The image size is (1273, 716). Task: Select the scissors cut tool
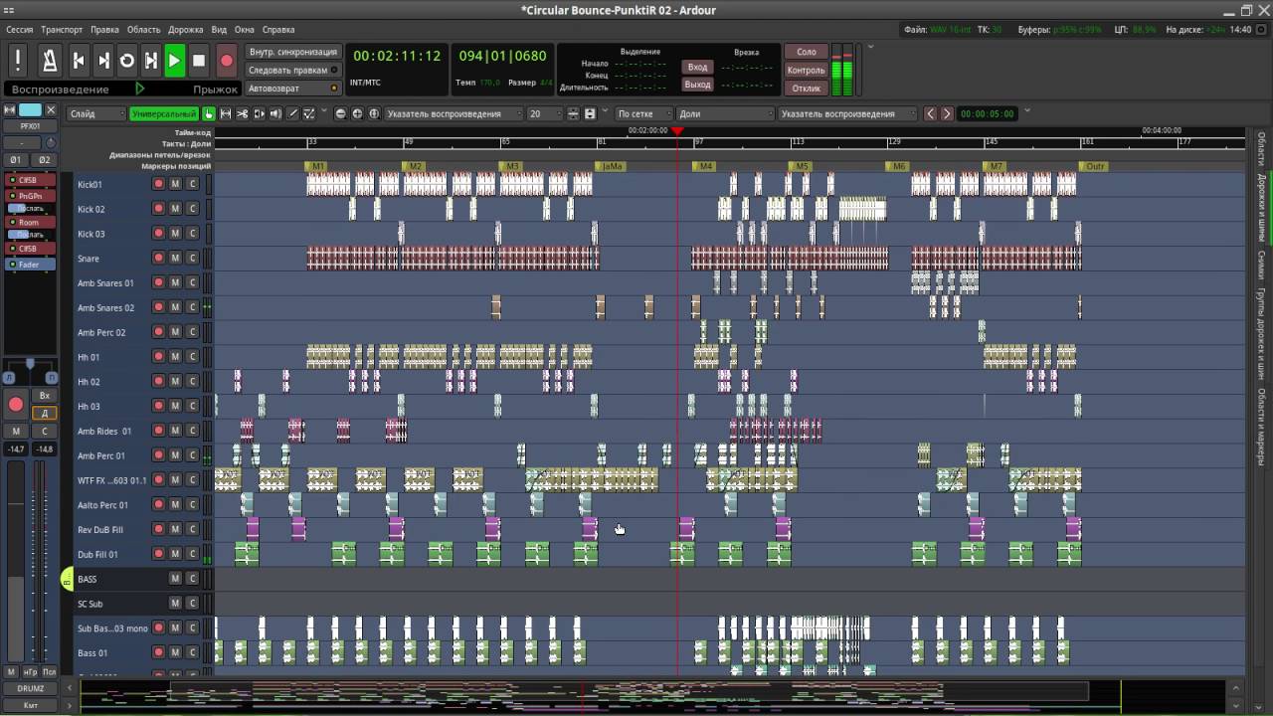click(242, 113)
